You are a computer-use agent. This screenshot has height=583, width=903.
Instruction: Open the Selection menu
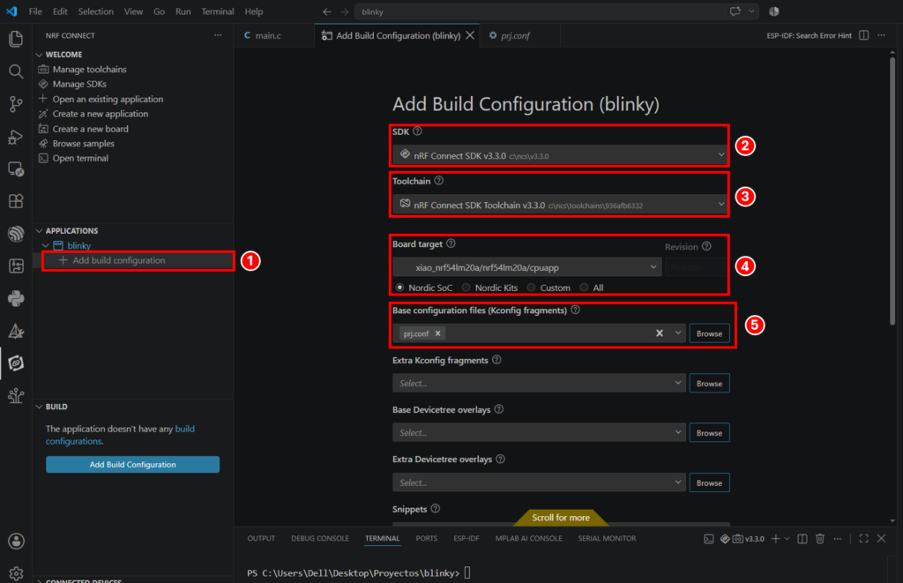[95, 11]
